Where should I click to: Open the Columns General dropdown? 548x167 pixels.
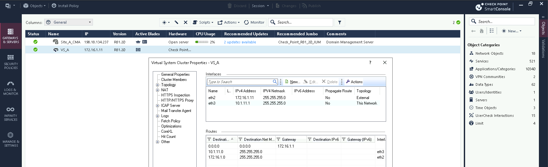pos(69,22)
